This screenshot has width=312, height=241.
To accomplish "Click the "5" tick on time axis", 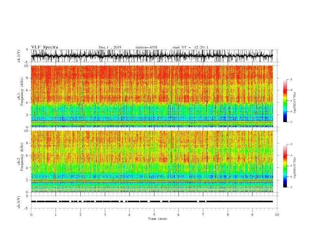I will 154,215.
